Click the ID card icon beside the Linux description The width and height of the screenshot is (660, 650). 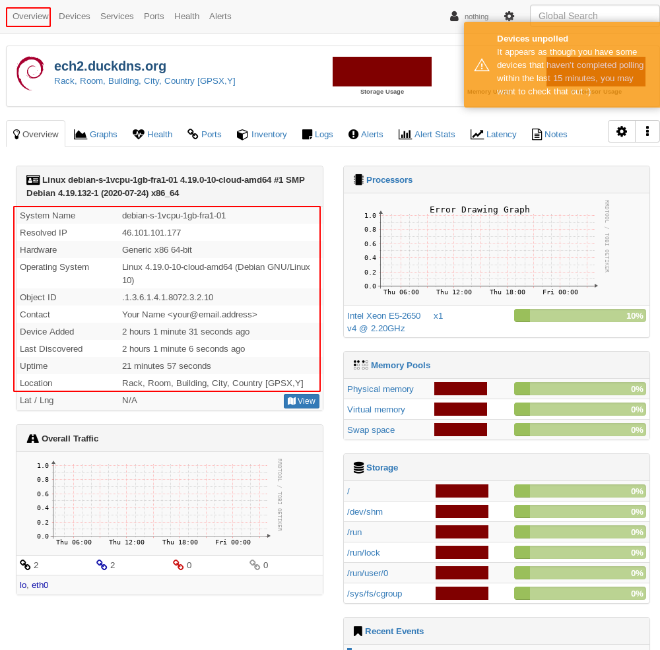click(33, 180)
